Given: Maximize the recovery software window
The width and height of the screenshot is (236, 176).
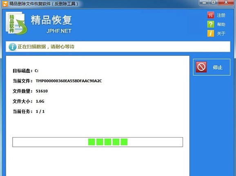Looking at the screenshot, I should pos(213,2).
